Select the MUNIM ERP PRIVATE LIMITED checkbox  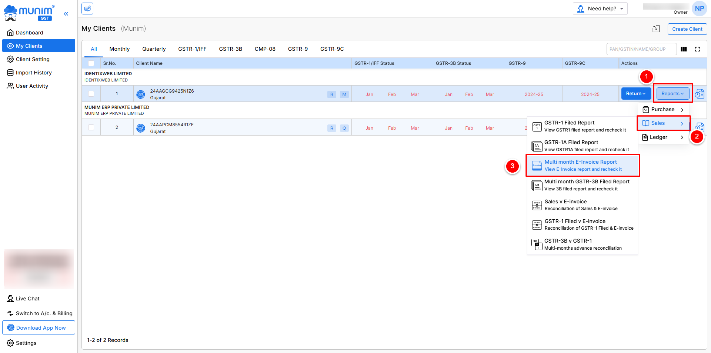click(91, 128)
